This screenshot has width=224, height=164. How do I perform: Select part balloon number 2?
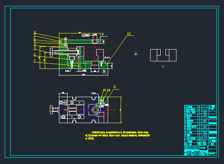[35, 55]
